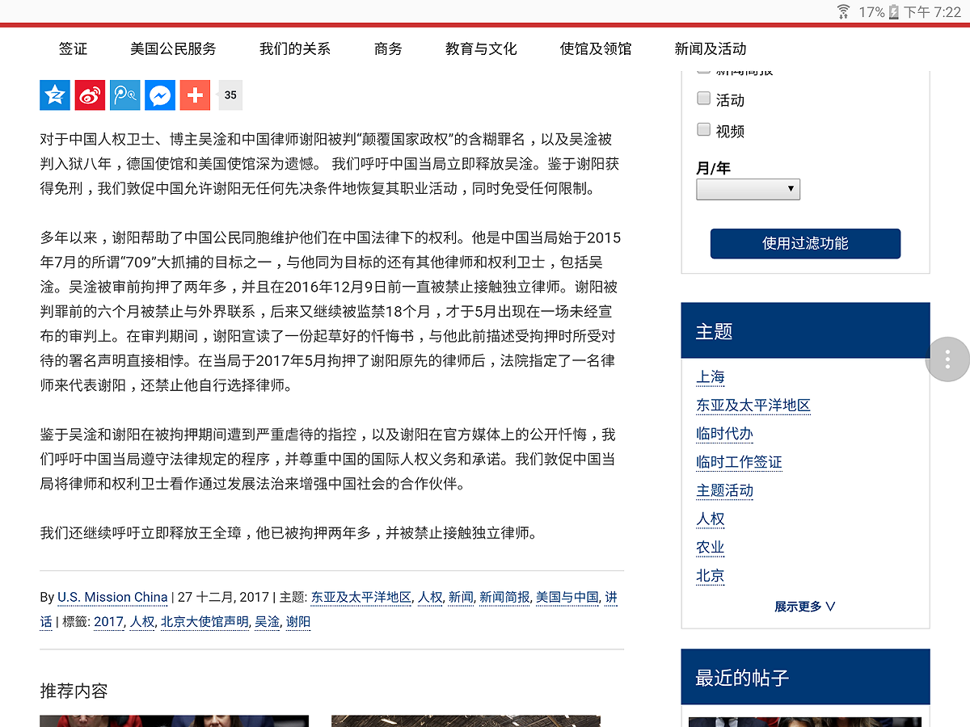This screenshot has width=970, height=727.
Task: Open the 农业 topic link
Action: [x=711, y=547]
